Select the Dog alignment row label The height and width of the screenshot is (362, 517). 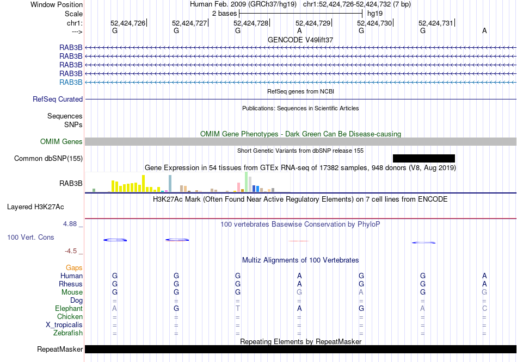(77, 301)
